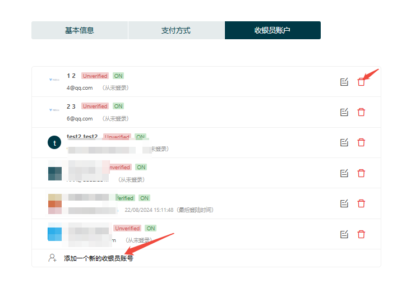Screen dimensions: 397x283
Task: Click edit icon in row with dark pixelated avatar
Action: pyautogui.click(x=344, y=173)
